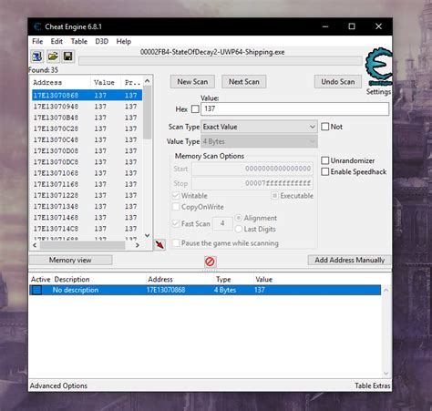Viewport: 432px width, 411px height.
Task: Click the Cheat Engine logo settings icon
Action: click(x=378, y=67)
